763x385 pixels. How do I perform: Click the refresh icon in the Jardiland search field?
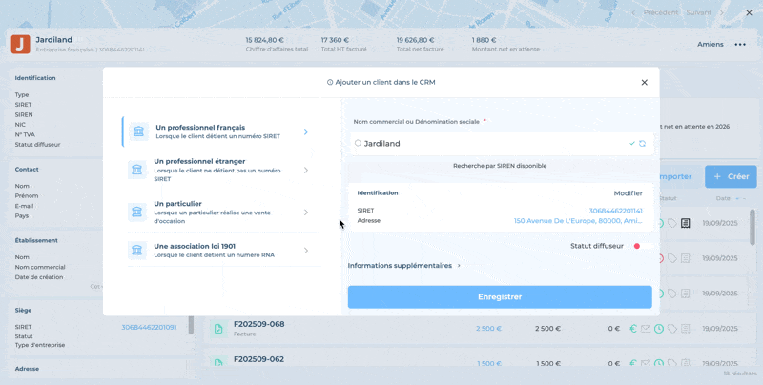642,143
